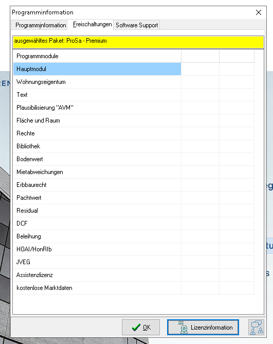
Task: Close the Programminformation dialog
Action: (x=259, y=12)
